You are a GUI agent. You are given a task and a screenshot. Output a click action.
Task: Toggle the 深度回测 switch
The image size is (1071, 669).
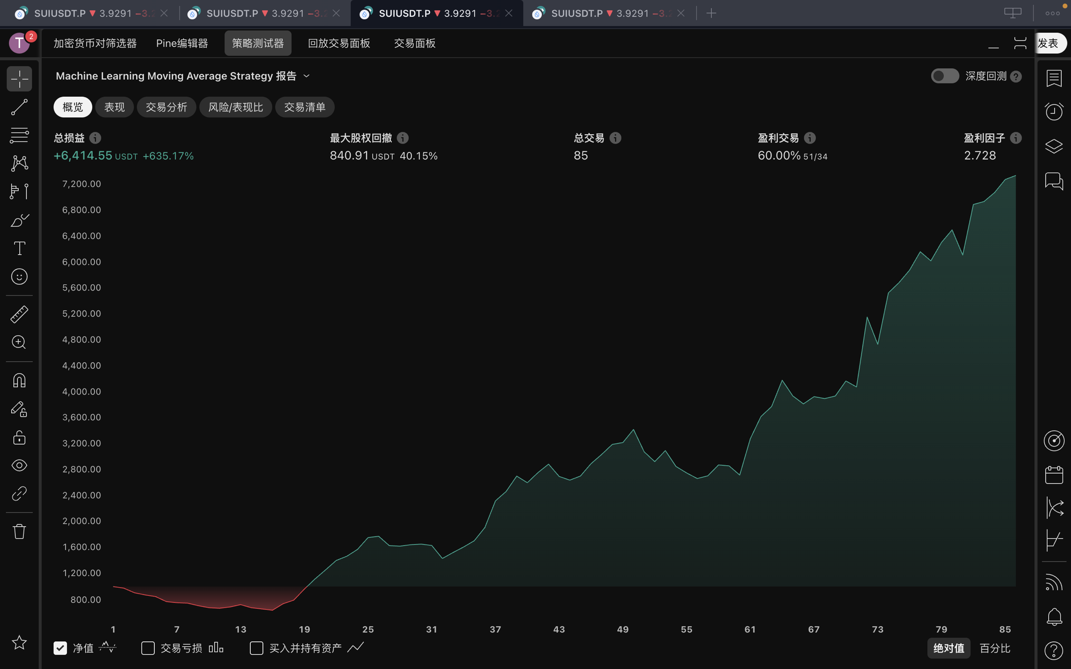[944, 76]
